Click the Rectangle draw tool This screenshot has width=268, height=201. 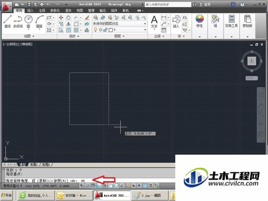49,17
